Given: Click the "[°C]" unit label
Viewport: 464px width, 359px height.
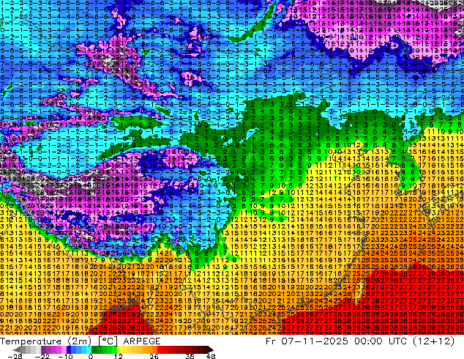Looking at the screenshot, I should (108, 341).
